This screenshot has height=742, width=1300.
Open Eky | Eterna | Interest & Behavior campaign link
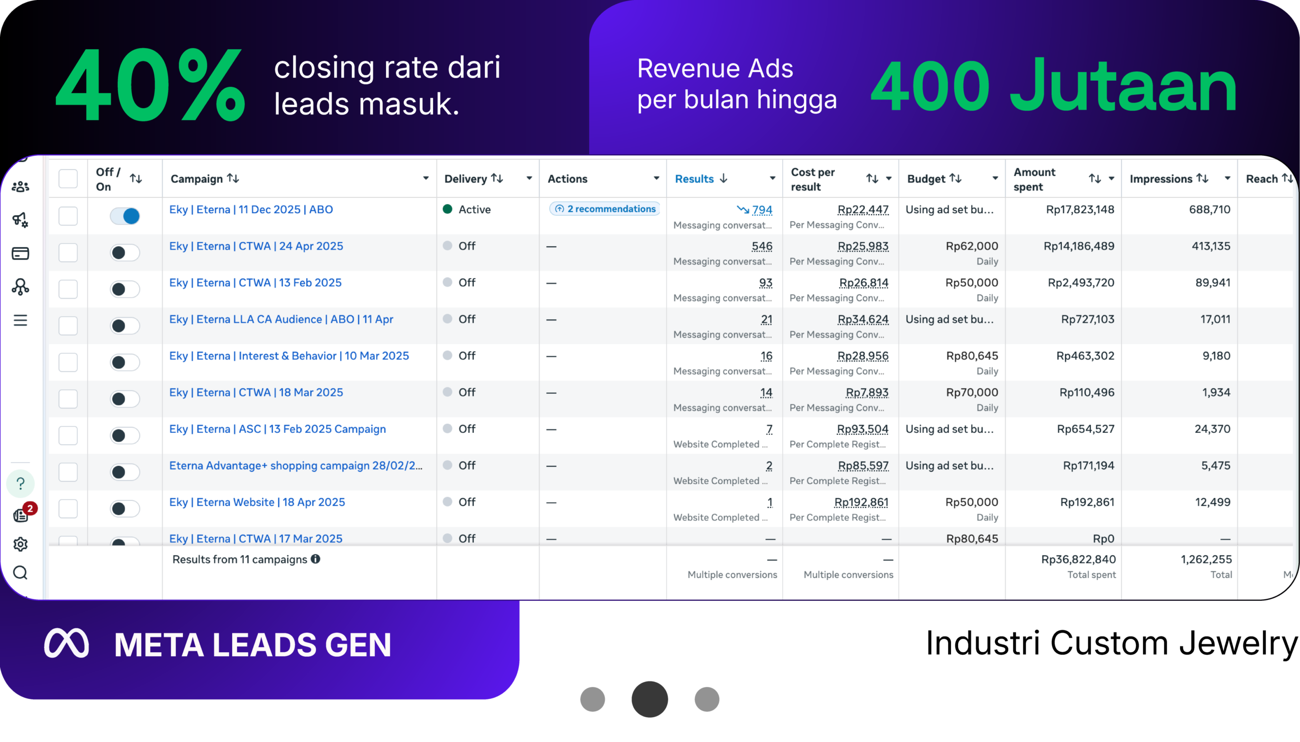point(289,356)
